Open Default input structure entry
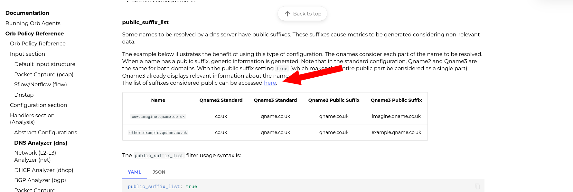 [45, 64]
